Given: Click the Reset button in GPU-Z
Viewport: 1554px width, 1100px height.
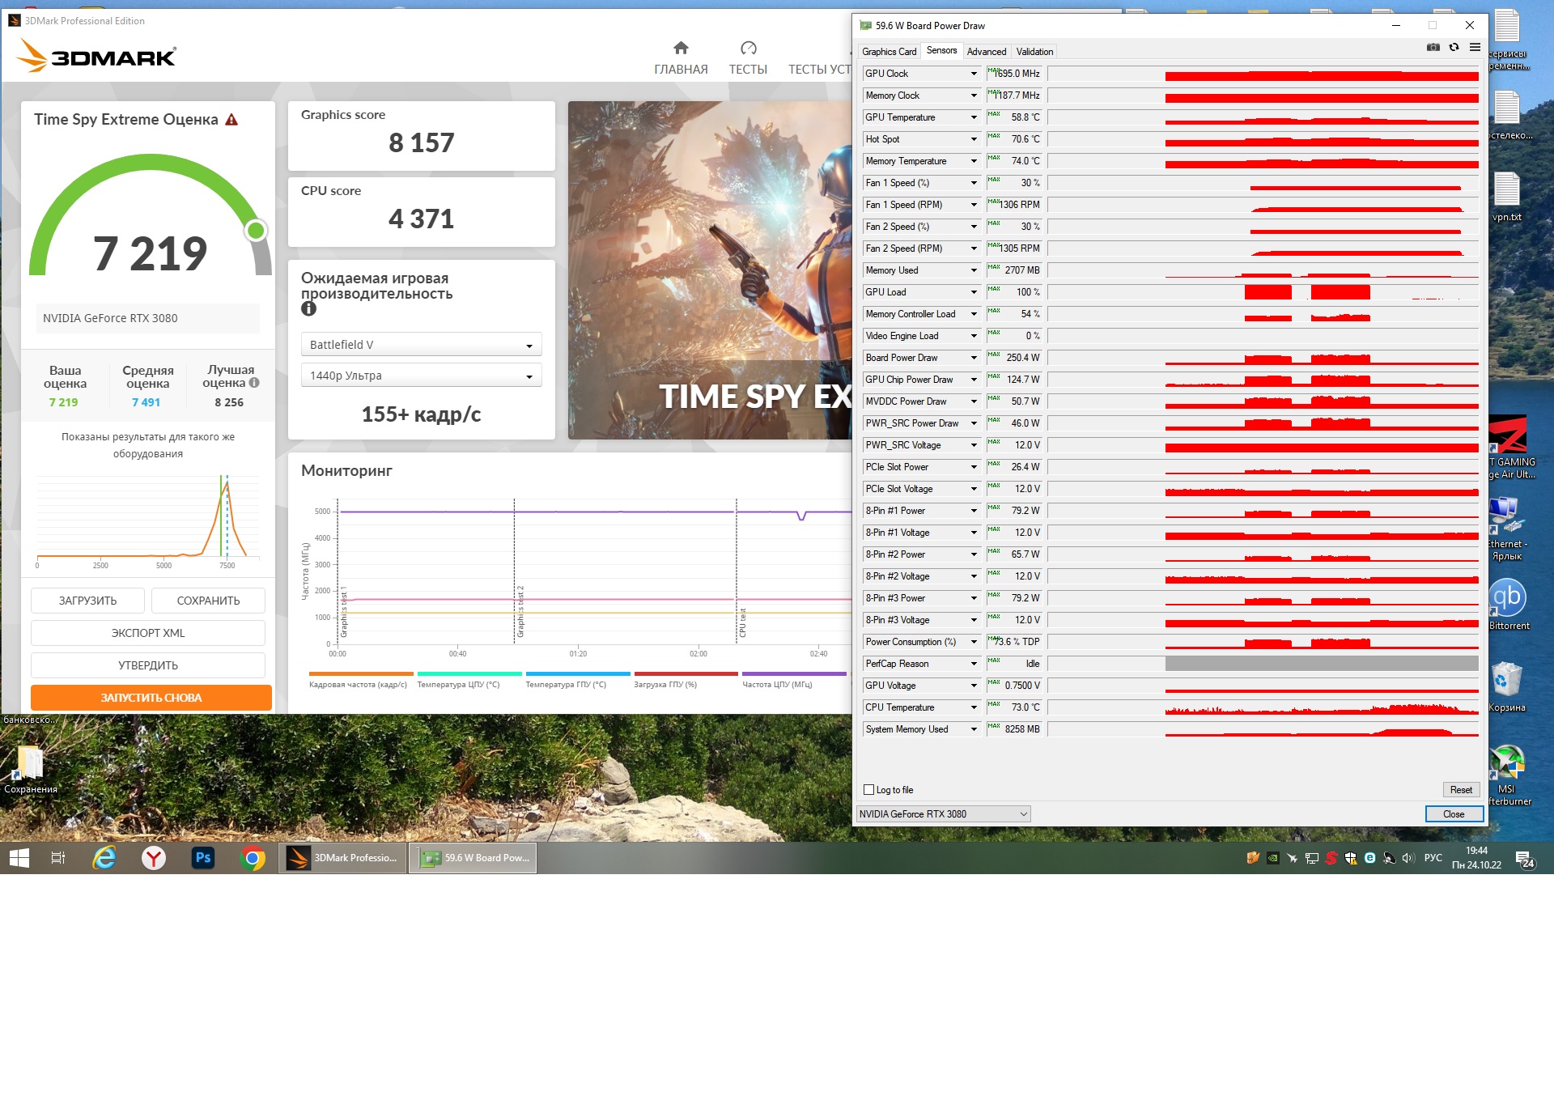Looking at the screenshot, I should (1460, 790).
